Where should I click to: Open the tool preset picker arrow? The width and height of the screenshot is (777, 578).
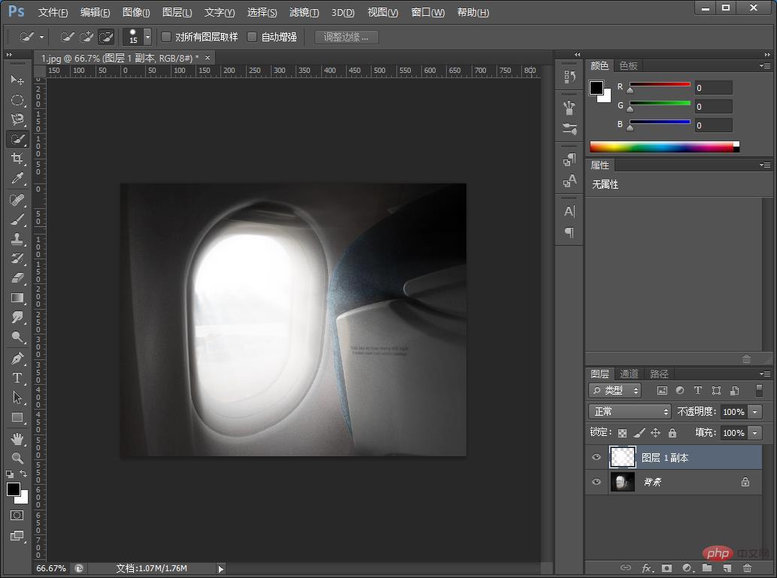point(41,37)
